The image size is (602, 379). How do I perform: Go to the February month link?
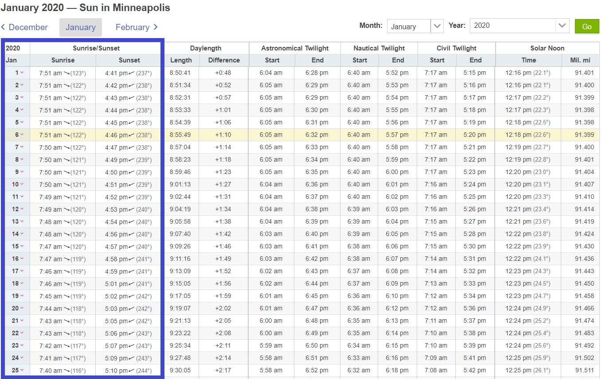tap(137, 27)
